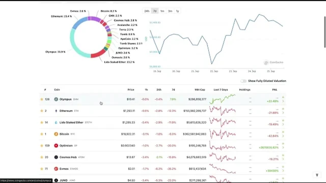This screenshot has height=183, width=326.
Task: Add a transaction with Ethereum plus icon
Action: pyautogui.click(x=283, y=109)
